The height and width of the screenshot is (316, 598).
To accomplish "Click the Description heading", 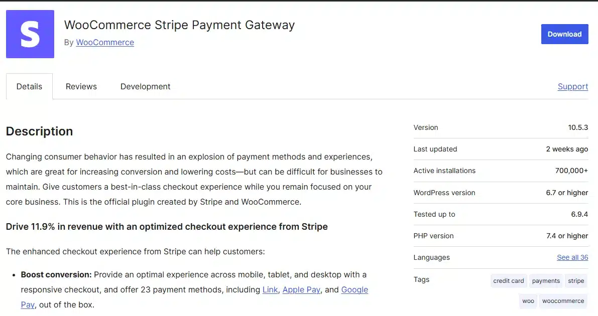I will (39, 131).
